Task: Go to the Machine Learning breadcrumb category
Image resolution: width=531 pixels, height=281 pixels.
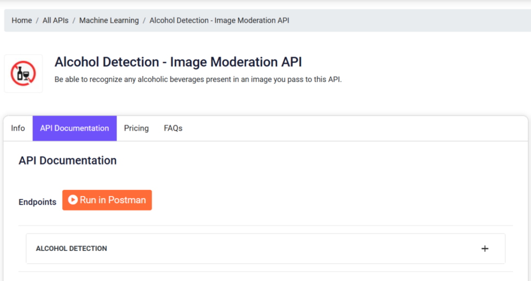Action: 109,20
